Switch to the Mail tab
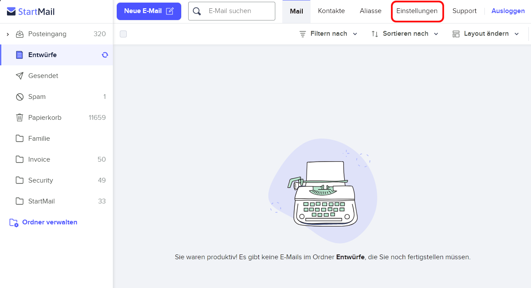The image size is (531, 288). [x=297, y=11]
